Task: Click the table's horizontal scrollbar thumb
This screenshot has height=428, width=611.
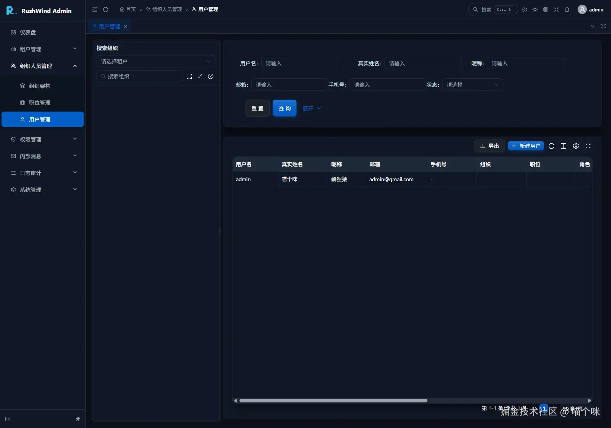Action: point(333,401)
